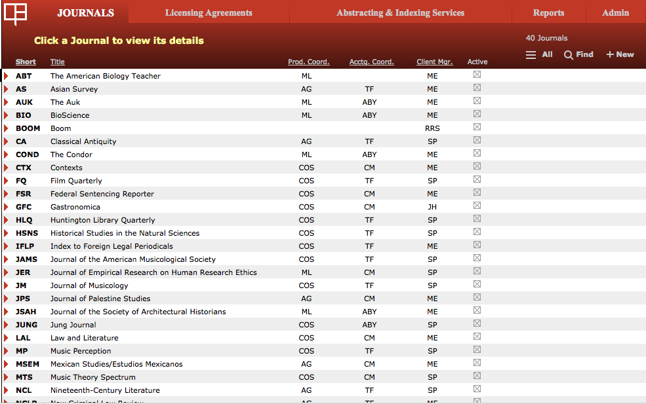Open Index to Foreign Legal Periodicals
Viewport: 646px width, 404px height.
click(111, 246)
